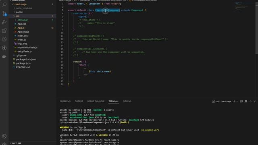Image resolution: width=258 pixels, height=145 pixels.
Task: Split the terminal panel
Action: 241,101
